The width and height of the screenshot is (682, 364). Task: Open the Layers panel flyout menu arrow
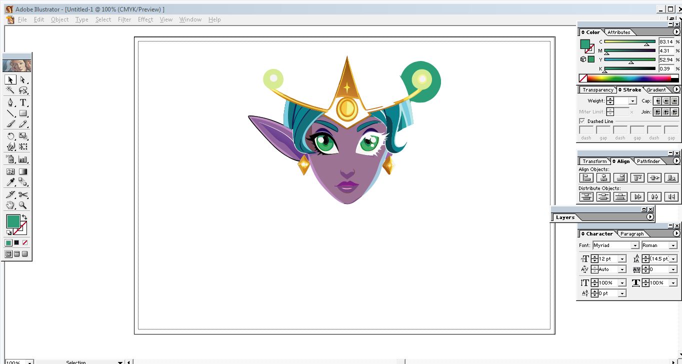(649, 217)
